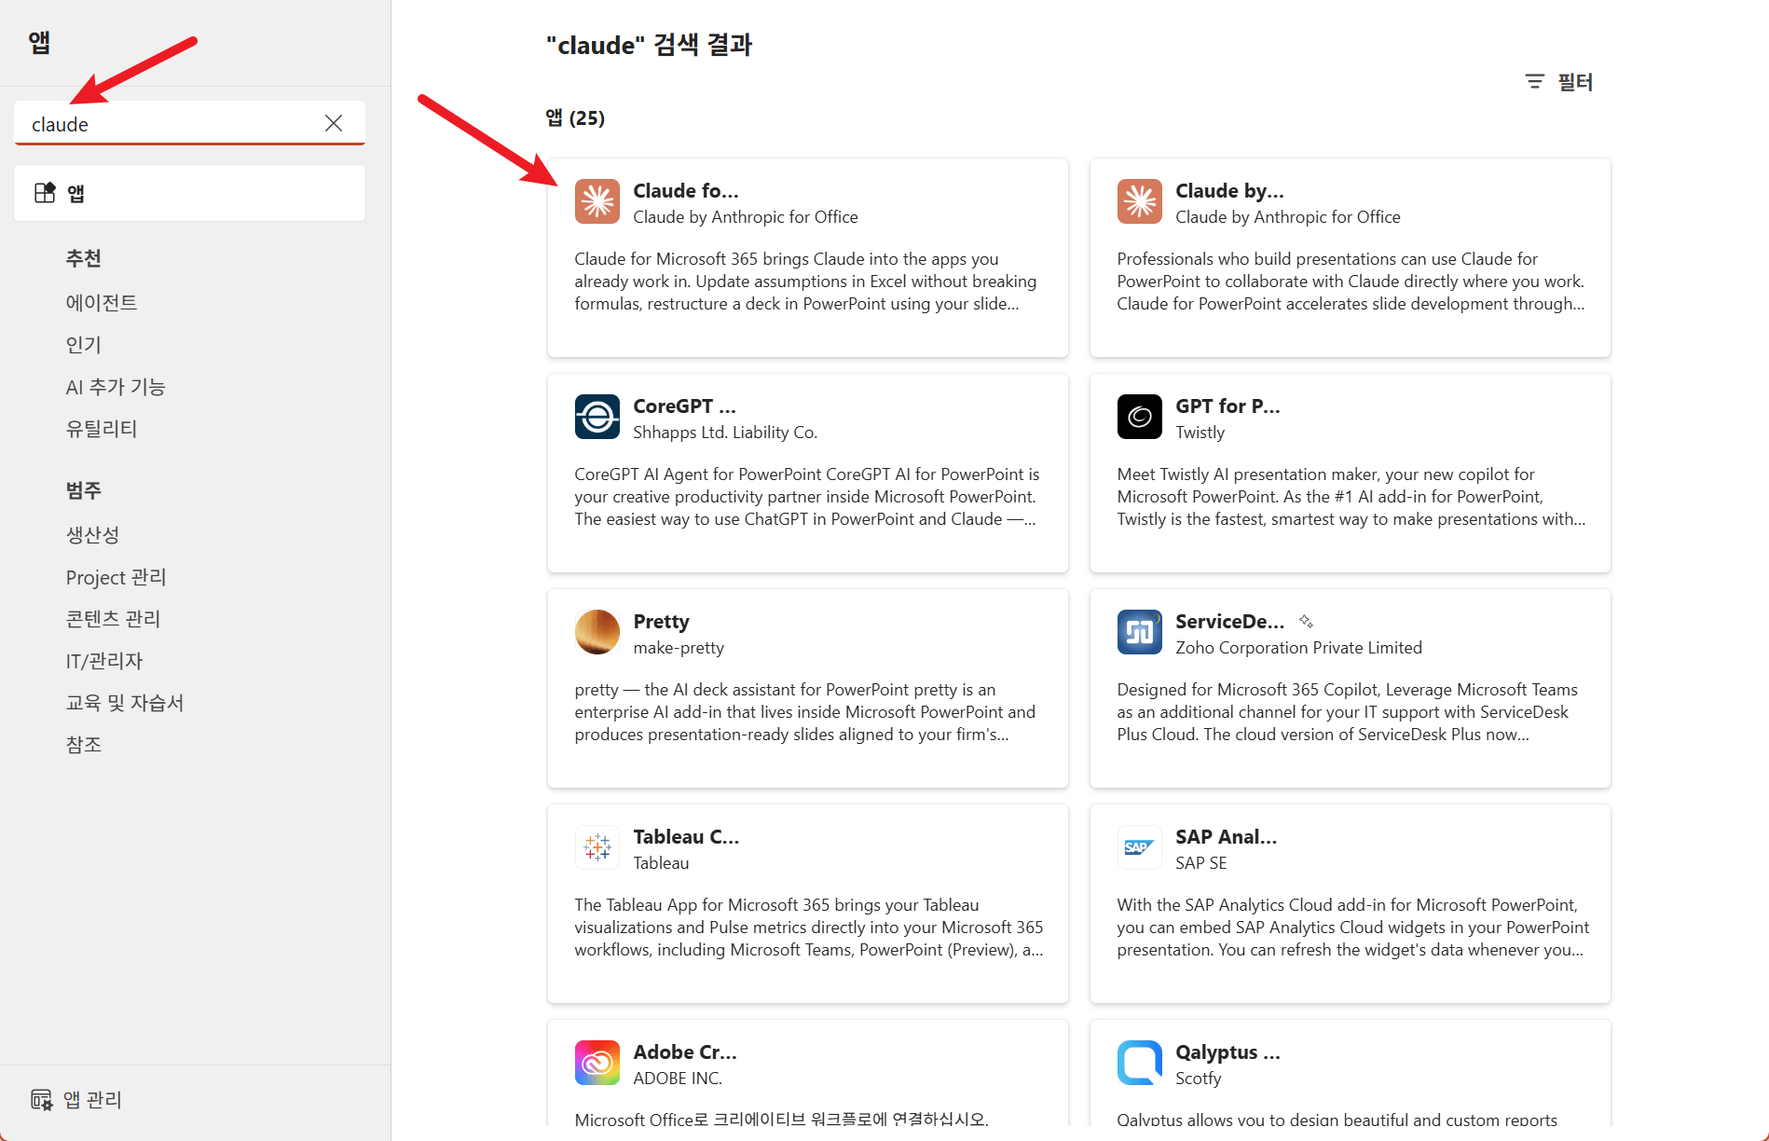Click the CoreGPT AI Agent description text
The width and height of the screenshot is (1769, 1141).
pos(807,496)
